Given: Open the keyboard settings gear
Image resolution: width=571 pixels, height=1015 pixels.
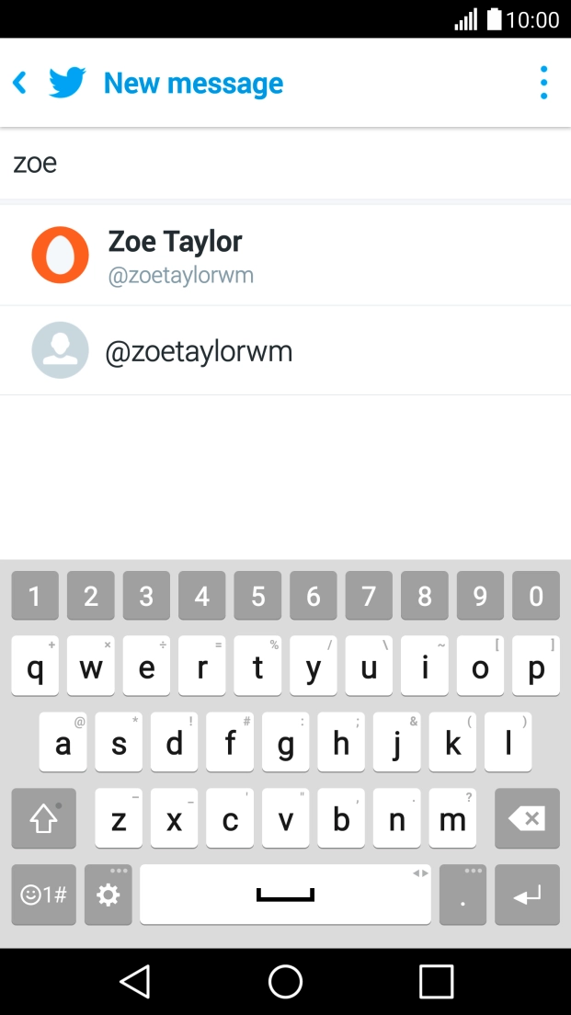Looking at the screenshot, I should coord(108,894).
